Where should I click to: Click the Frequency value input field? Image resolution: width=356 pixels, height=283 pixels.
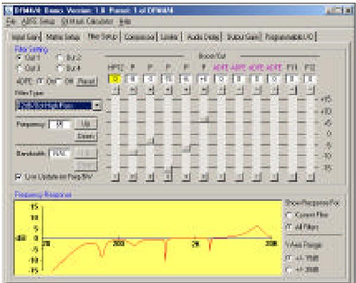pyautogui.click(x=60, y=125)
